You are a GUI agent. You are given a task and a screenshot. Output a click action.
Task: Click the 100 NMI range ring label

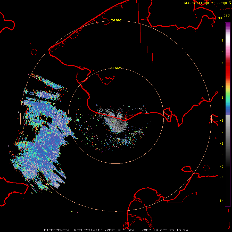point(116,20)
